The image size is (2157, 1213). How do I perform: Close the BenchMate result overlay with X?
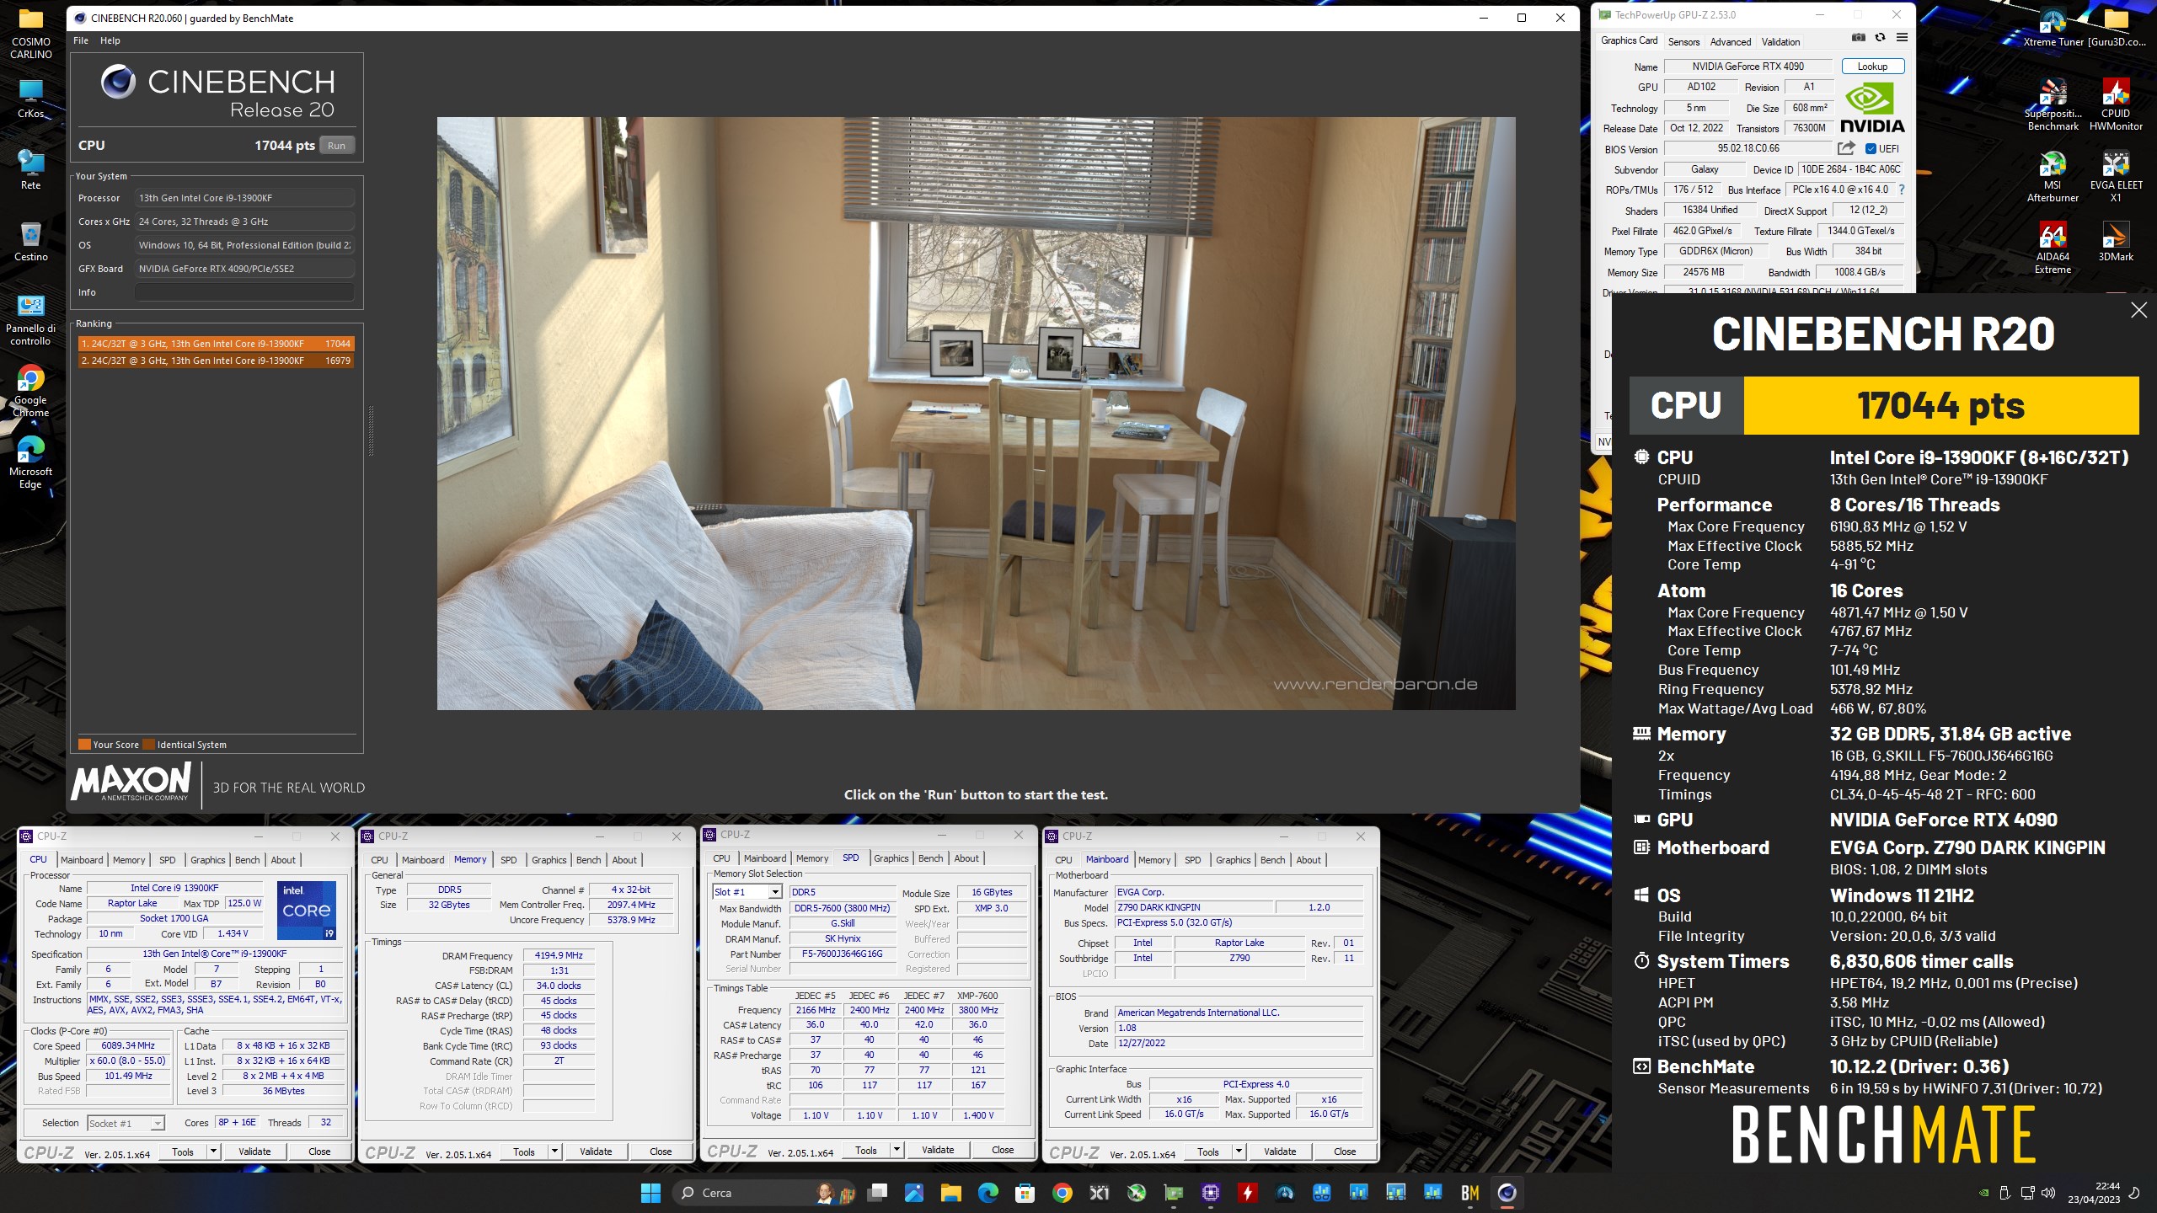(2138, 310)
